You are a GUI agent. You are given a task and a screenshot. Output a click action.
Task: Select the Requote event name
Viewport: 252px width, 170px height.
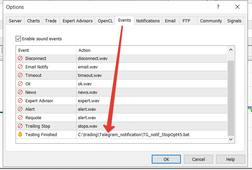click(33, 118)
